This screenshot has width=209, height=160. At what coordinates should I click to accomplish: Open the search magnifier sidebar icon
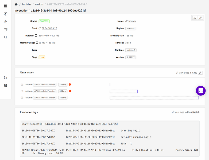[x=6, y=37]
